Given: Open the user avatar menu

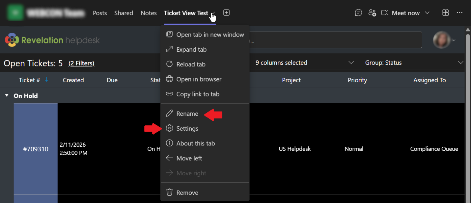Looking at the screenshot, I should [x=444, y=40].
